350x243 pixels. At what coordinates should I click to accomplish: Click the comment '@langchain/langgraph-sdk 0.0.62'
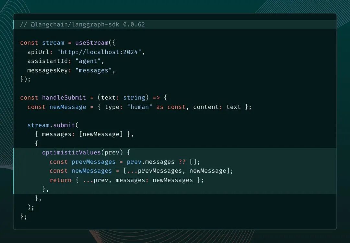pos(88,25)
